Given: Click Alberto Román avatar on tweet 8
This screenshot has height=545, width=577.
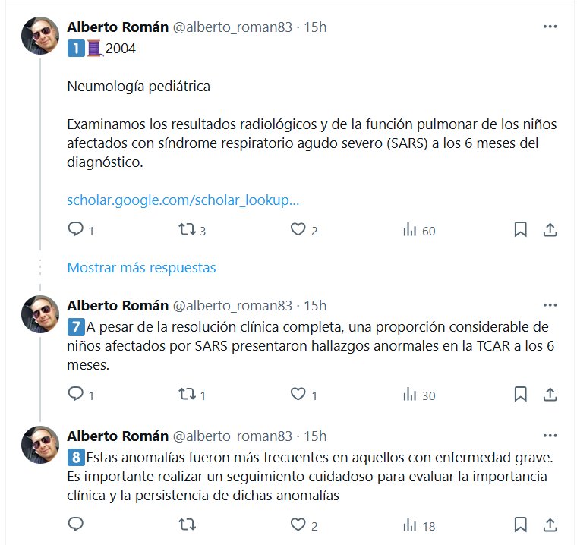Looking at the screenshot, I should point(40,445).
